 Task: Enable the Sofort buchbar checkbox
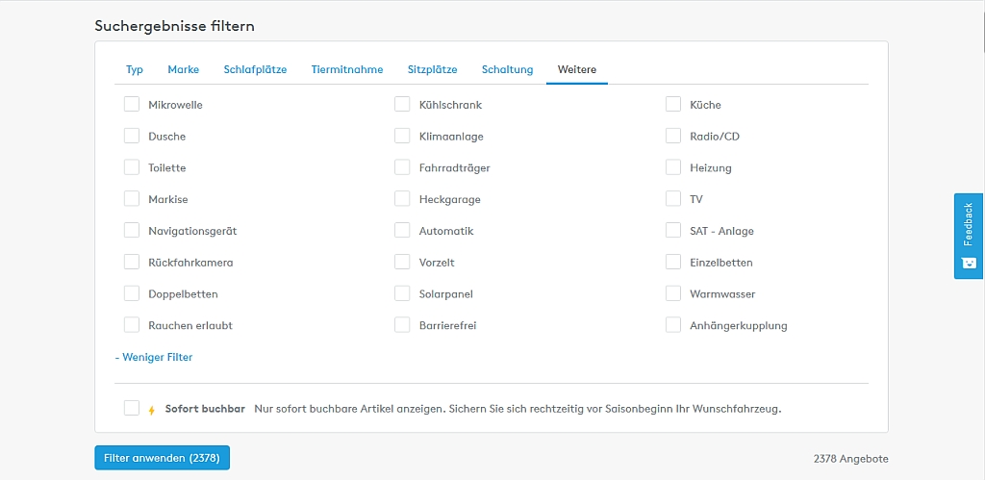pos(132,409)
